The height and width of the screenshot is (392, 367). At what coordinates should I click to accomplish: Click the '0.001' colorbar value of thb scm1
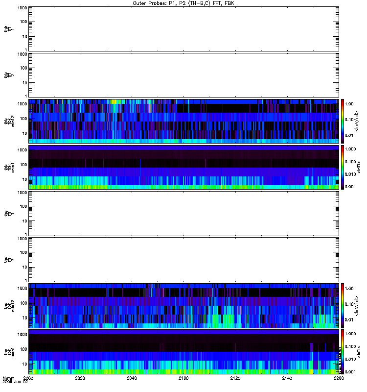350,187
